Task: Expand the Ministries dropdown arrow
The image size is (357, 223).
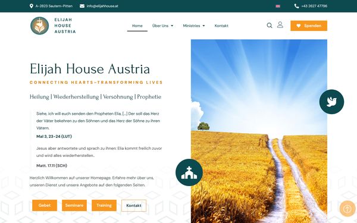Action: click(x=203, y=26)
